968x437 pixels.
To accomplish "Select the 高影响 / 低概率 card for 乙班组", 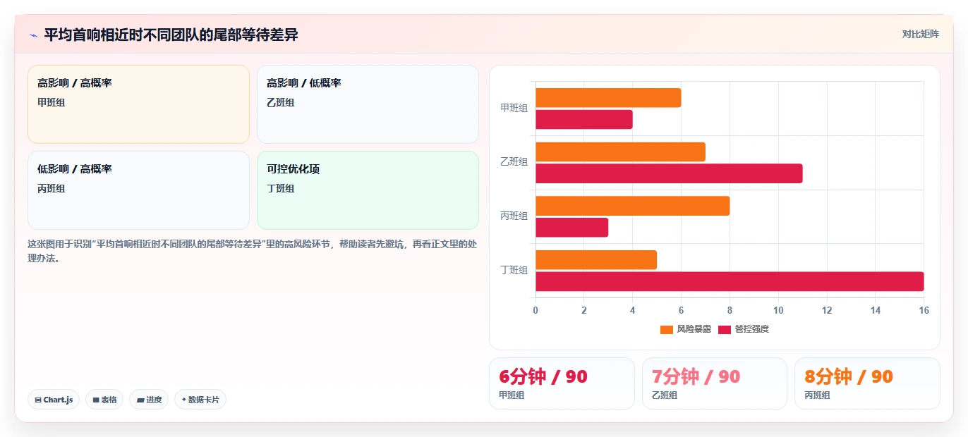I will pyautogui.click(x=368, y=104).
